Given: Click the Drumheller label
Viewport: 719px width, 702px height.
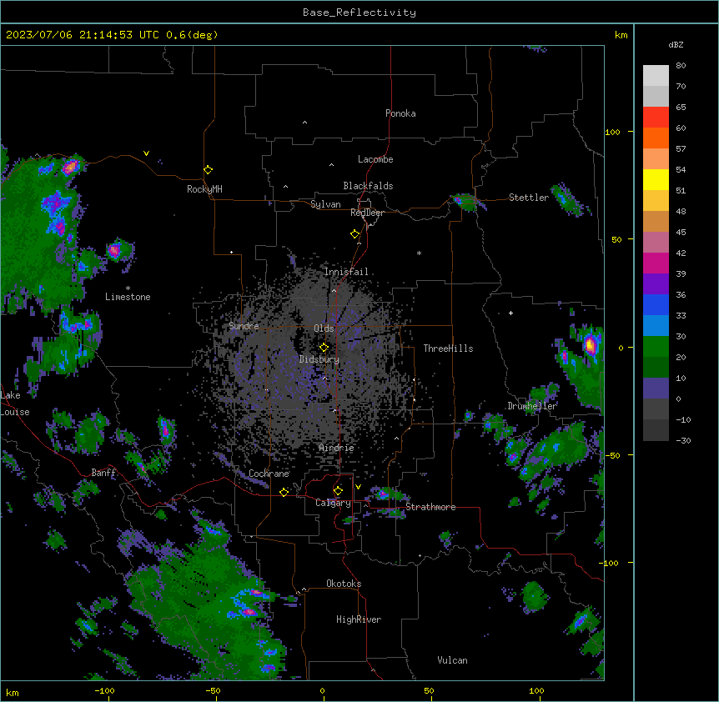Looking at the screenshot, I should (532, 406).
